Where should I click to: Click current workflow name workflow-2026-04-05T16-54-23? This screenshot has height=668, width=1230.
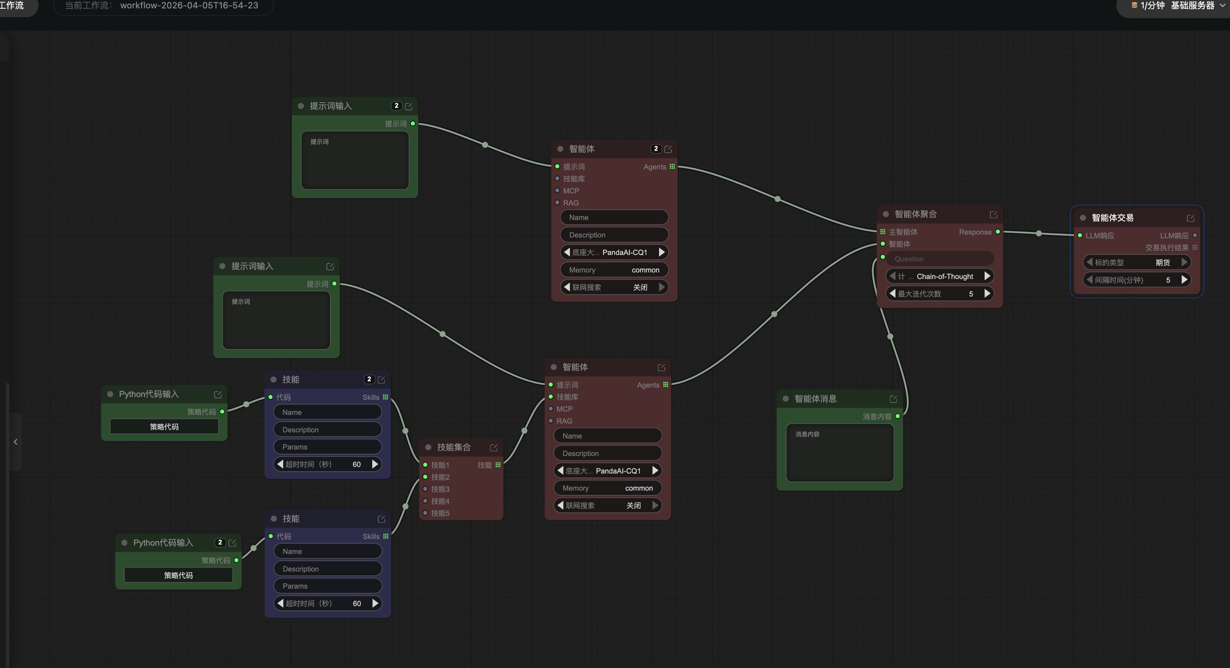189,6
